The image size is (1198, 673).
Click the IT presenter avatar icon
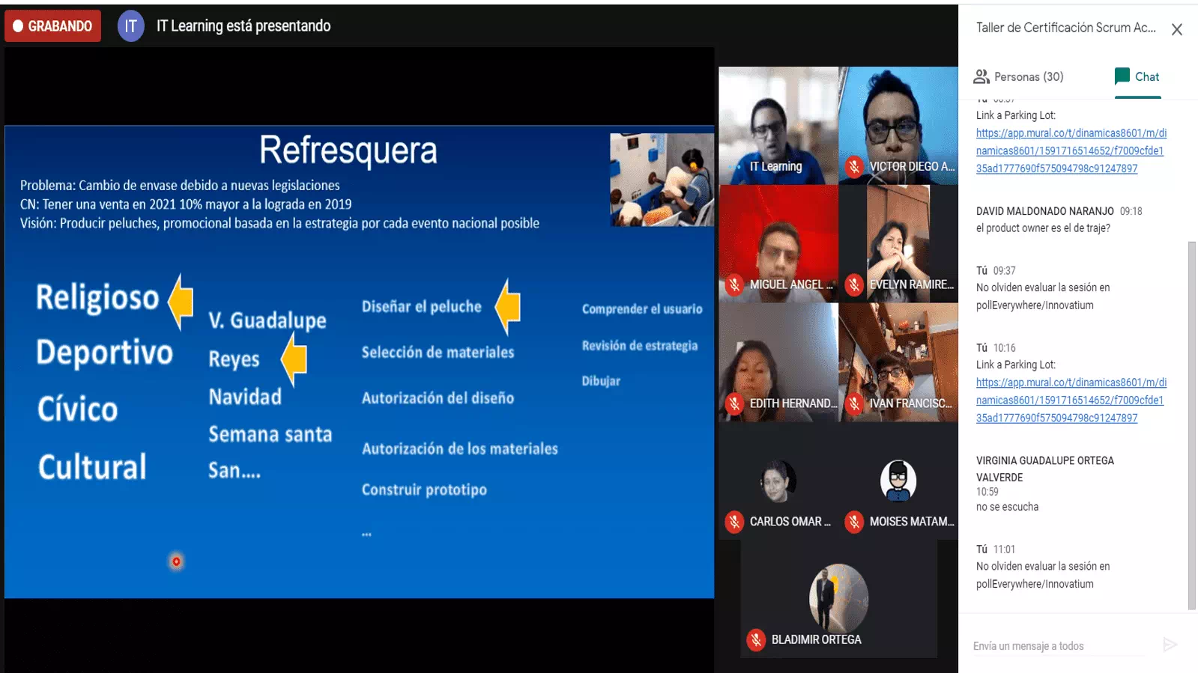(130, 26)
